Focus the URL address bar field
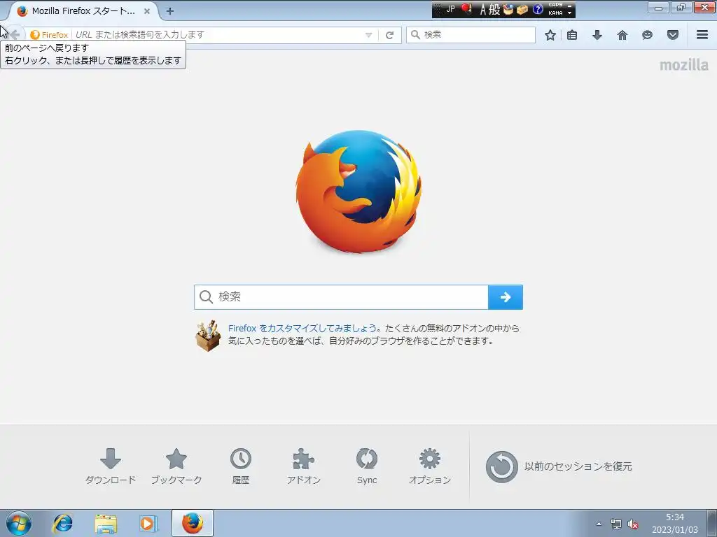 click(219, 35)
